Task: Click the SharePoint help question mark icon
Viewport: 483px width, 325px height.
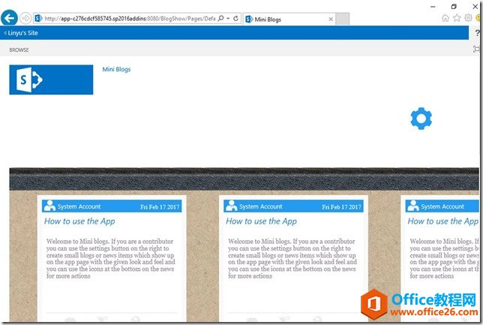Action: click(x=478, y=33)
